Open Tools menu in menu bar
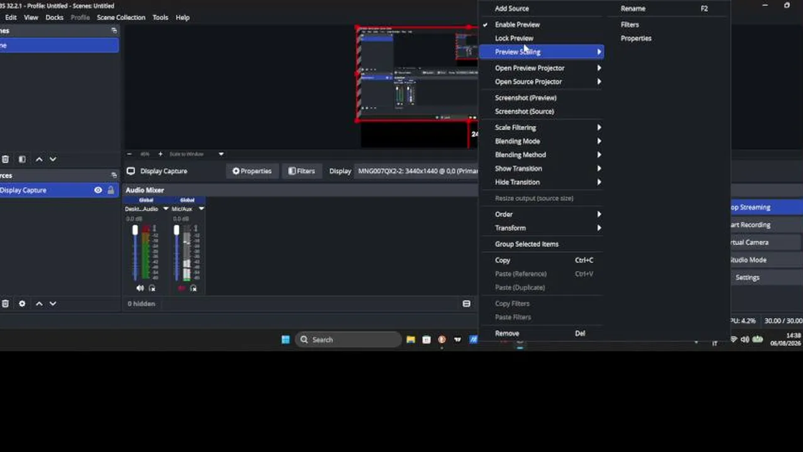Image resolution: width=803 pixels, height=452 pixels. [160, 18]
